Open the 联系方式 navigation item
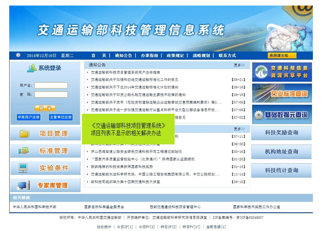This screenshot has height=231, width=323. [227, 56]
